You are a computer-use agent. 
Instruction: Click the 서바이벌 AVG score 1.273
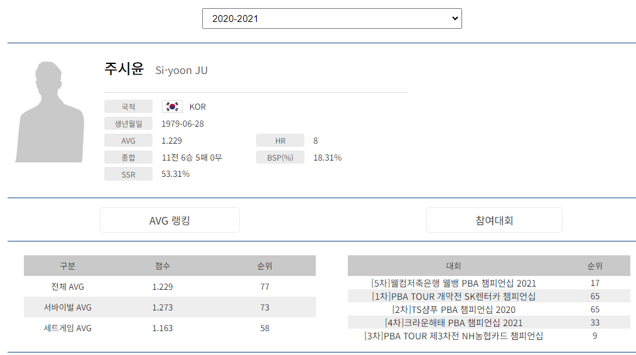[x=163, y=307]
